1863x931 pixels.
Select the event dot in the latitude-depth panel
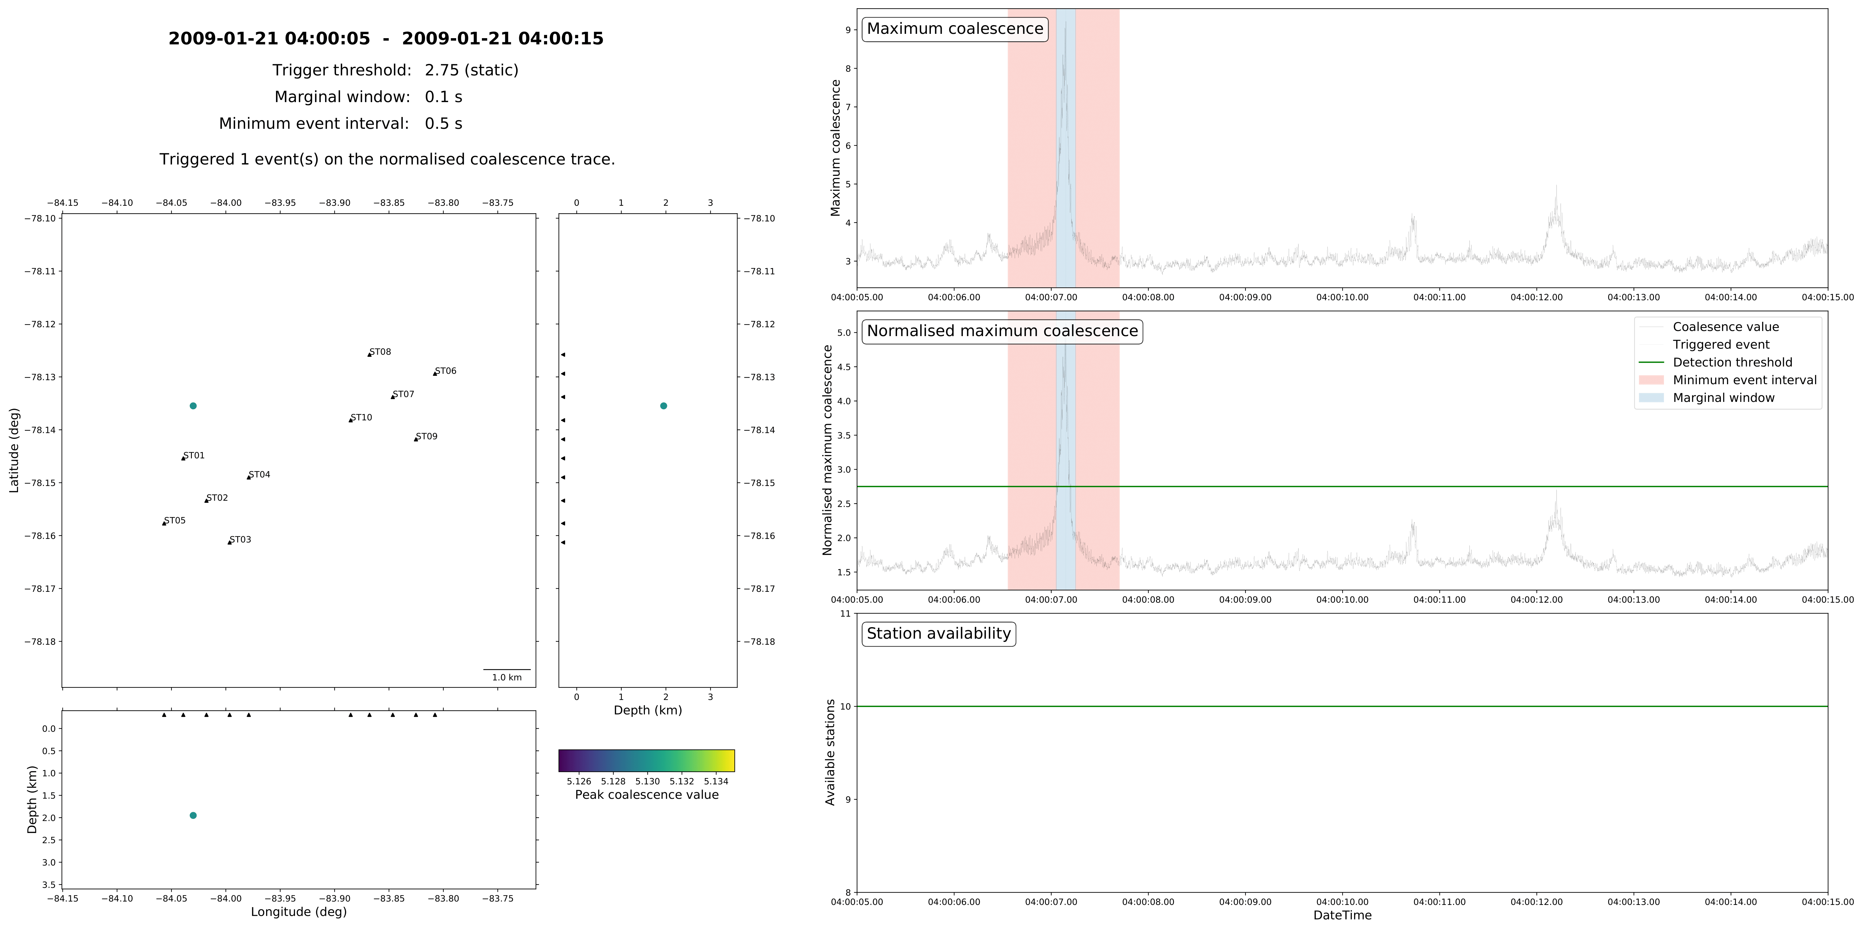pos(664,406)
